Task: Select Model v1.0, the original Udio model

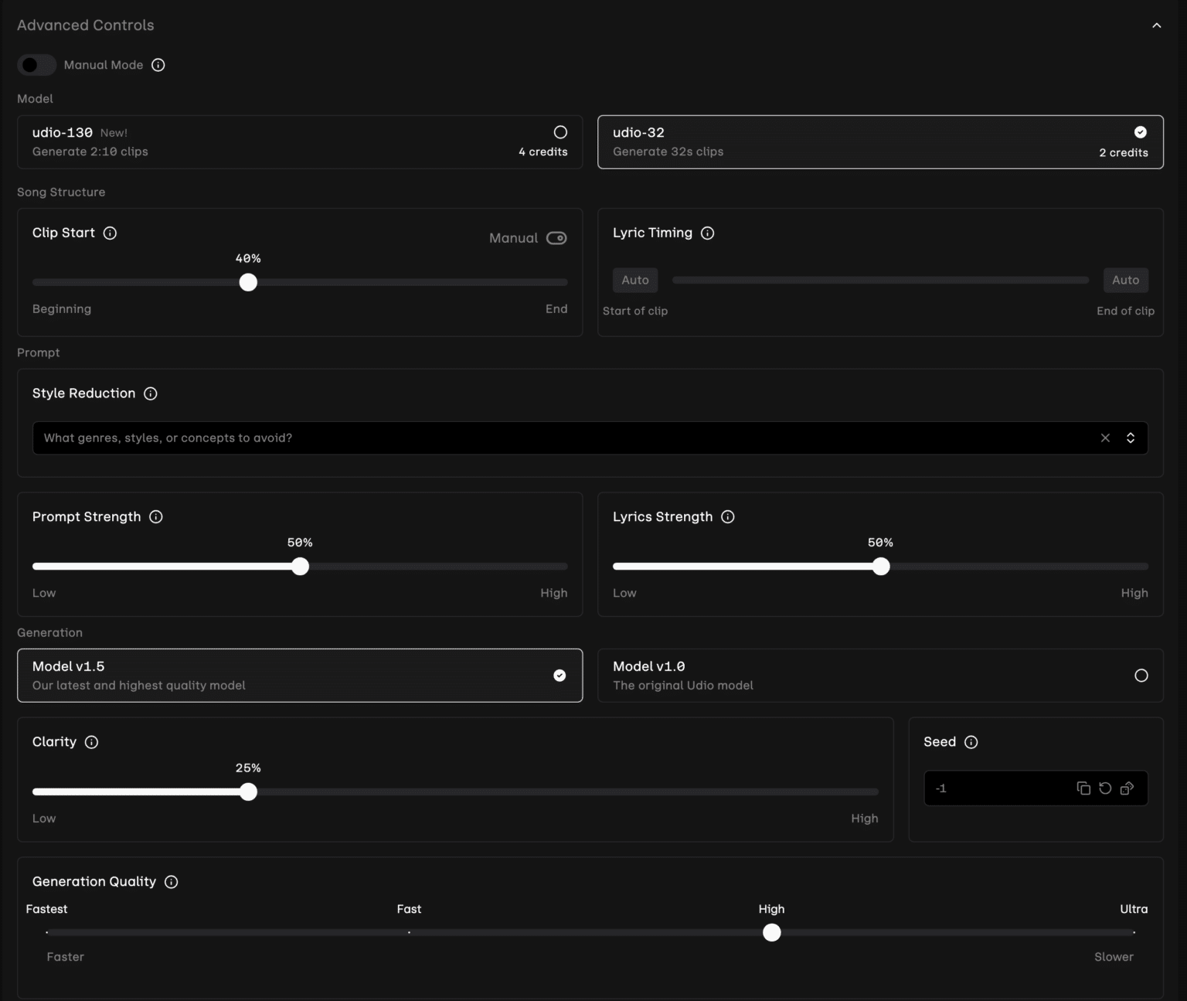Action: click(879, 675)
